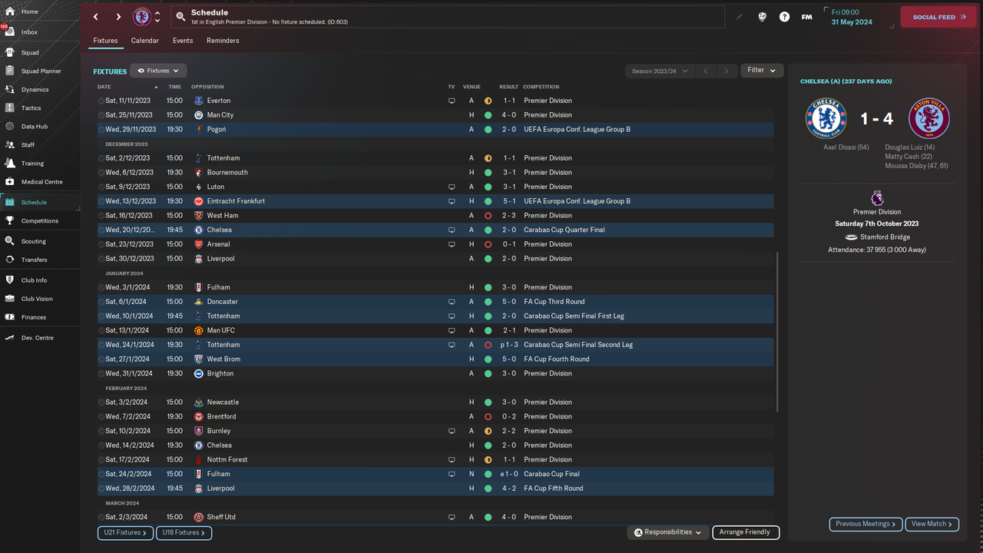Screen dimensions: 983x553
Task: Open the Training icon
Action: coord(10,163)
